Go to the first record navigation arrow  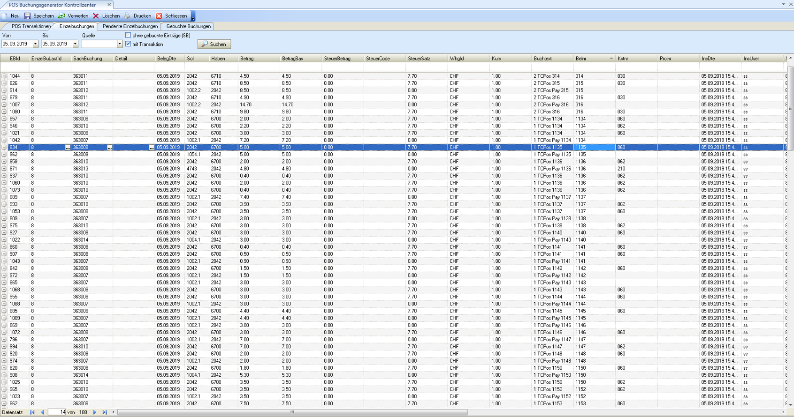32,412
